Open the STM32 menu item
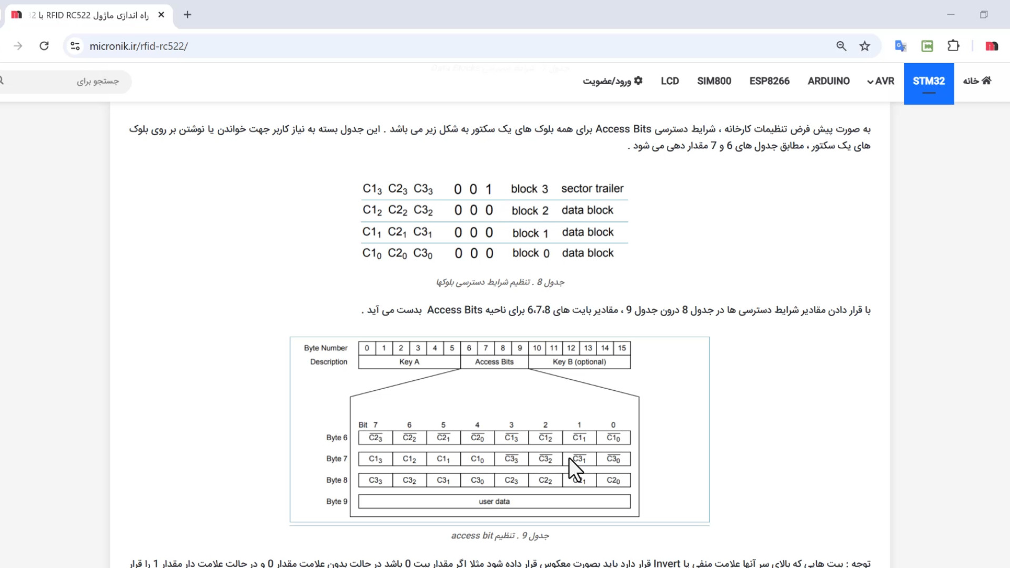Screen dimensions: 1010x568 point(928,81)
